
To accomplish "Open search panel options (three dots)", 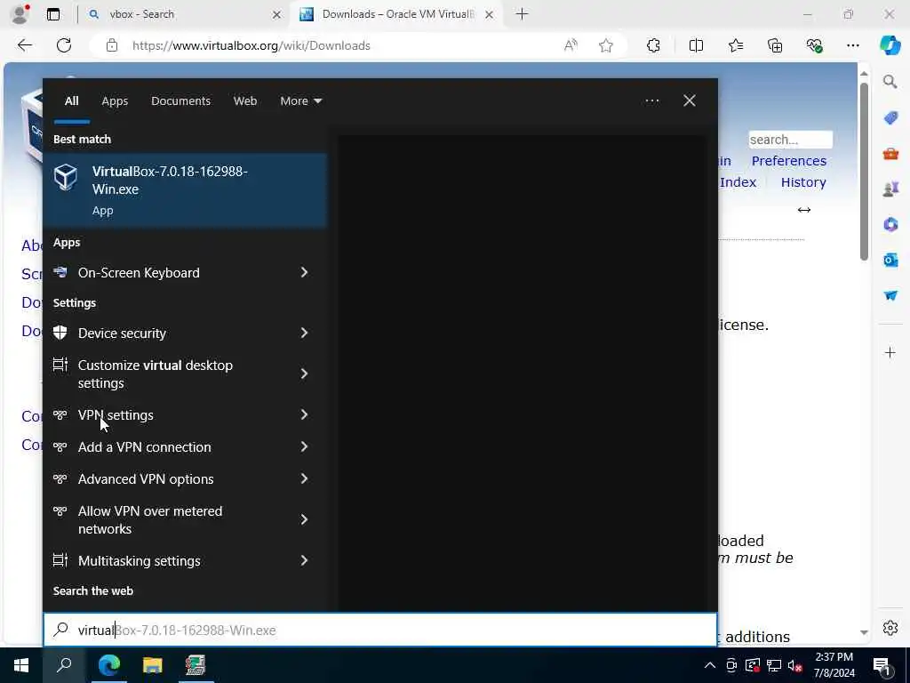I will (x=651, y=101).
